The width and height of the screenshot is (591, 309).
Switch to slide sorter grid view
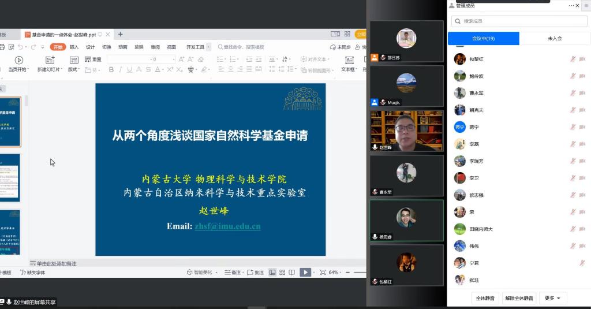point(282,273)
